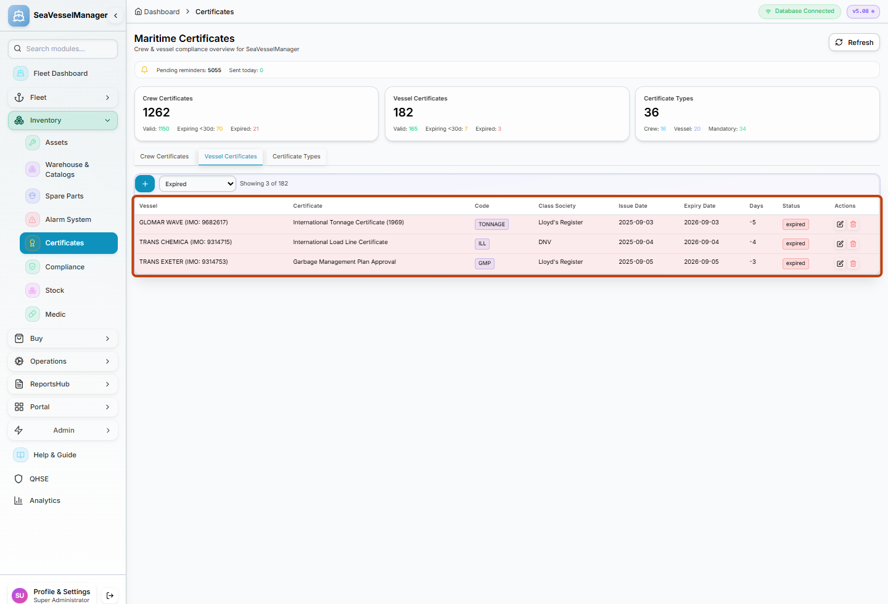Screen dimensions: 888x604
Task: Open the Expired status filter dropdown
Action: tap(197, 184)
